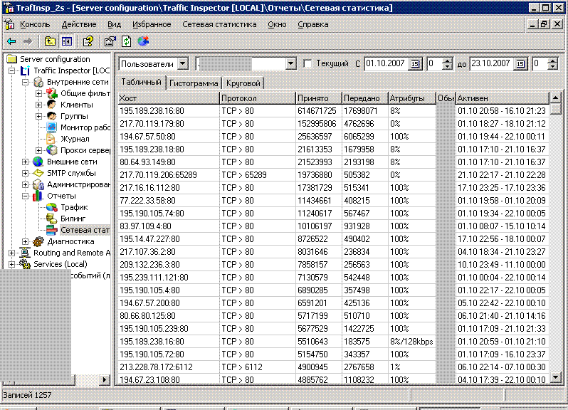Click the Forward arrow toolbar icon
This screenshot has width=568, height=410.
pyautogui.click(x=28, y=41)
